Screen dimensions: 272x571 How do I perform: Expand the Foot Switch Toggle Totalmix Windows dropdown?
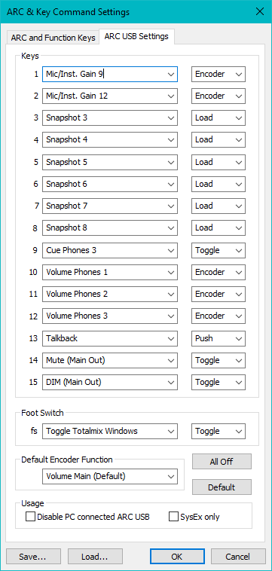pyautogui.click(x=109, y=431)
